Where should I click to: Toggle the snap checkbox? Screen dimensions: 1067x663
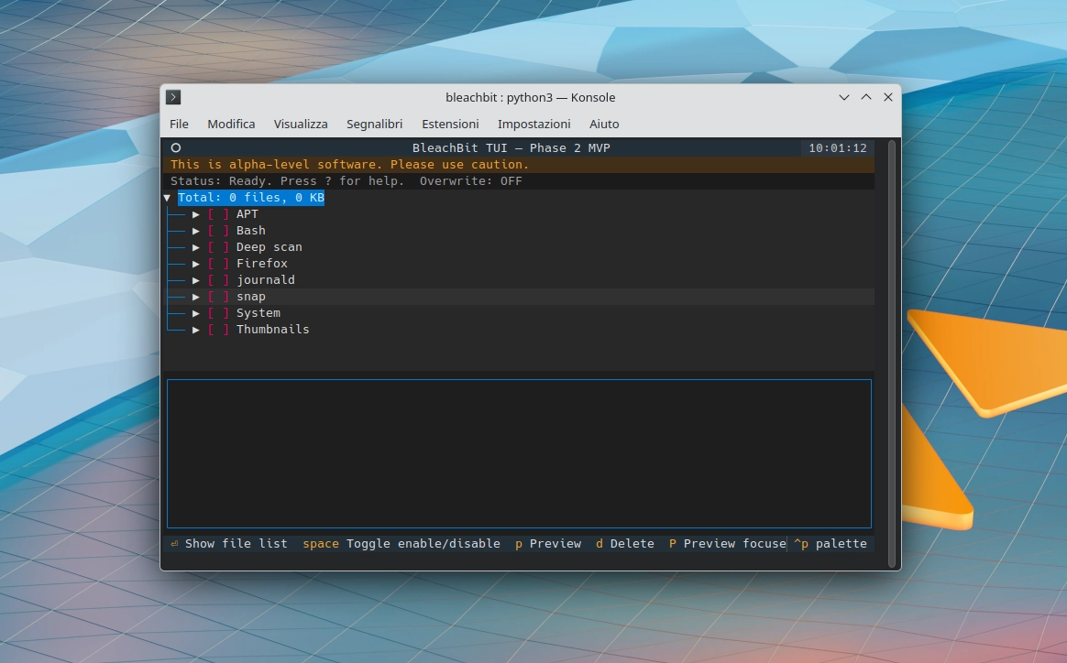point(218,297)
